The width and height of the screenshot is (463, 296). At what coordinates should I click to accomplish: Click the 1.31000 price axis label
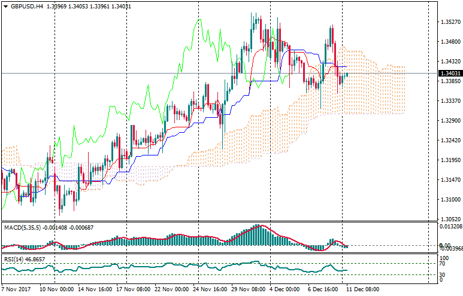[x=449, y=200]
